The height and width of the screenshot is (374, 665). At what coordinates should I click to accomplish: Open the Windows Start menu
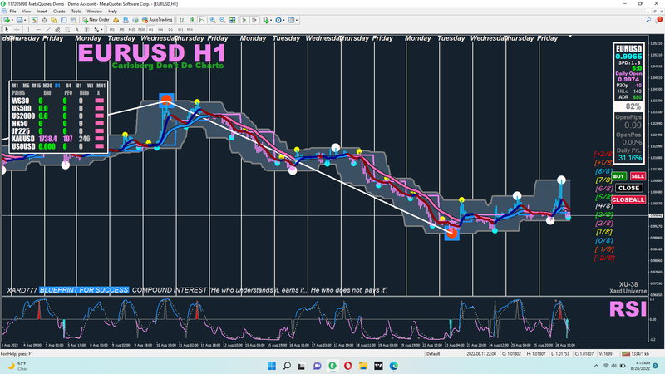(x=272, y=366)
